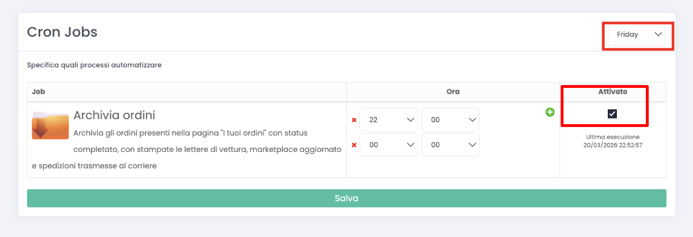Expand the hour dropdown showing 22
Screen dimensions: 693x237
tap(389, 120)
